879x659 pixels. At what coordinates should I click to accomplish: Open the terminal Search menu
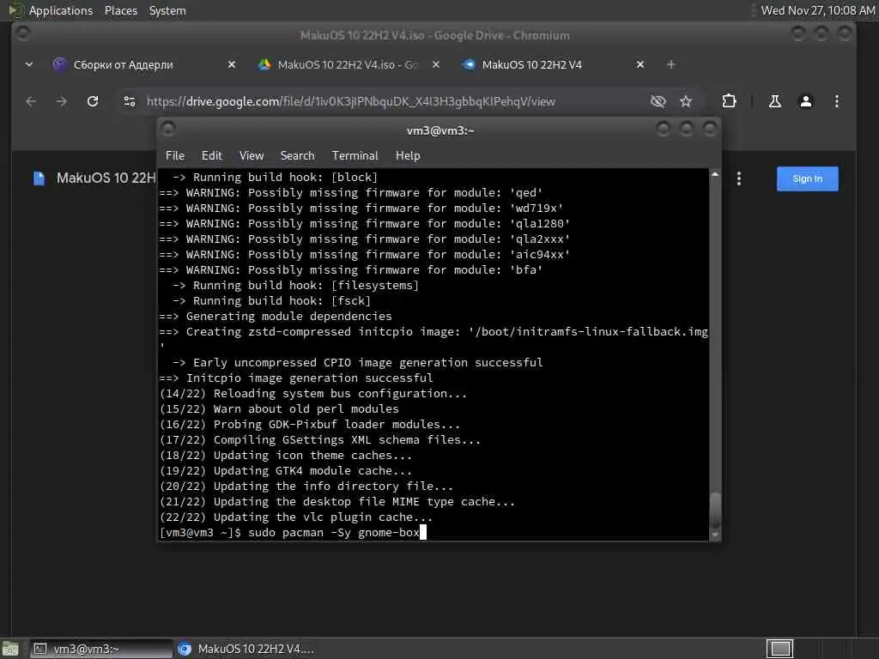(297, 156)
